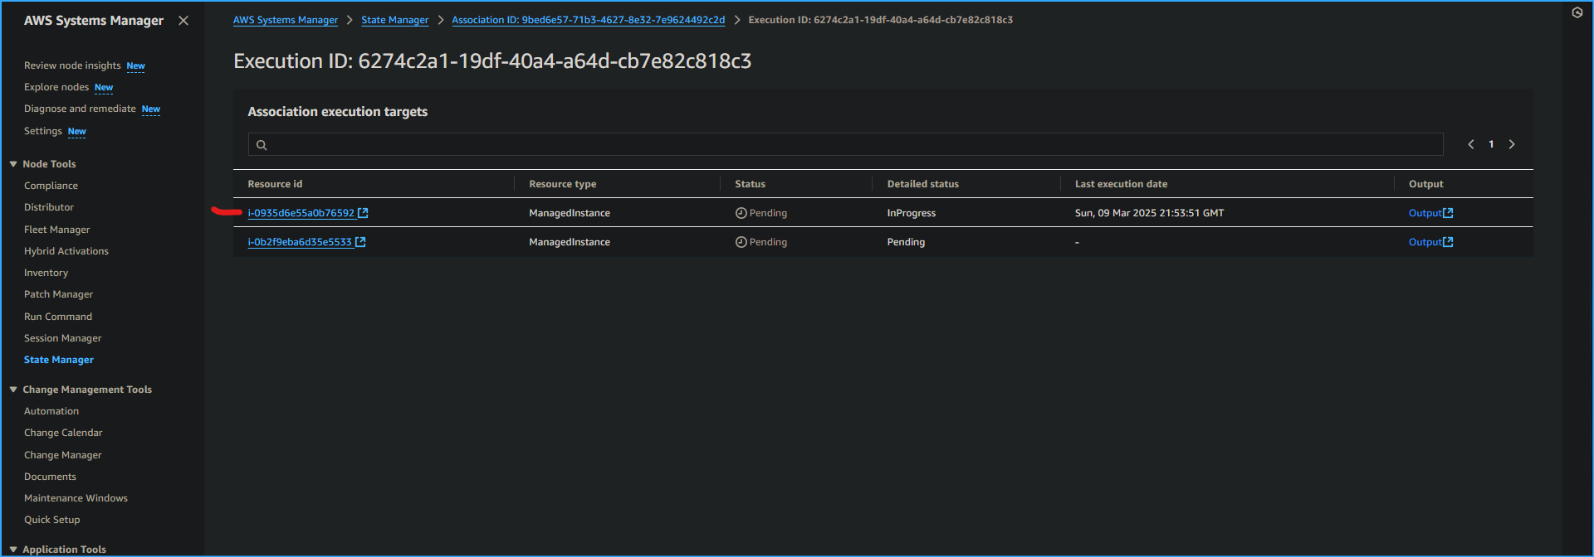Click the Status column header
This screenshot has height=557, width=1594.
click(750, 184)
